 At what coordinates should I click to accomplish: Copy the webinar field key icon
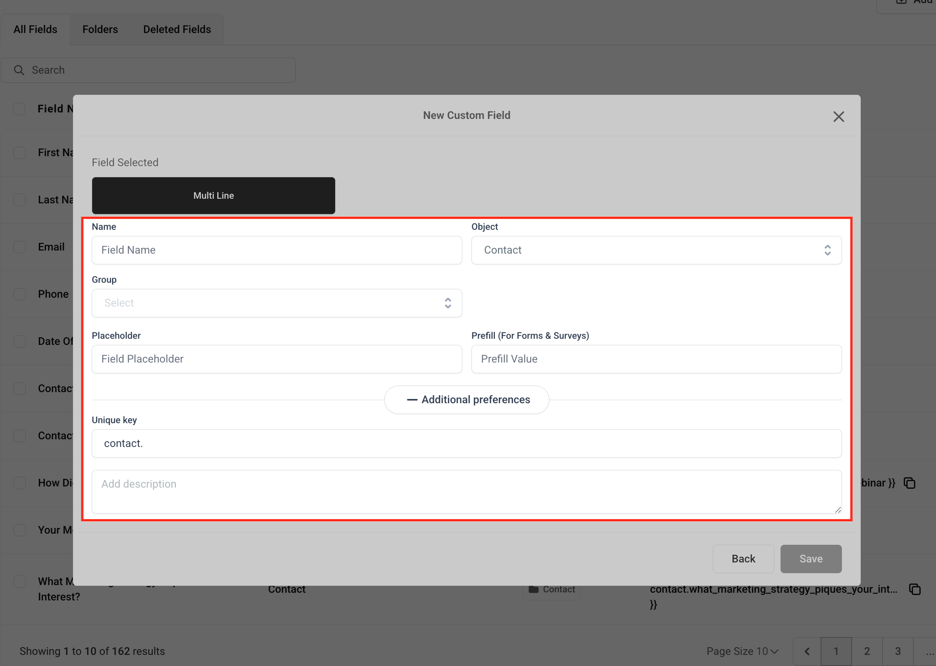click(x=910, y=483)
